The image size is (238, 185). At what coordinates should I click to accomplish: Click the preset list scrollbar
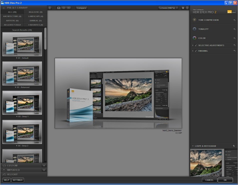point(46,38)
